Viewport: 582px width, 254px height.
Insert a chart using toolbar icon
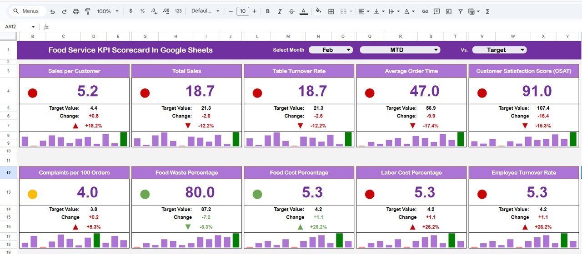[x=449, y=11]
